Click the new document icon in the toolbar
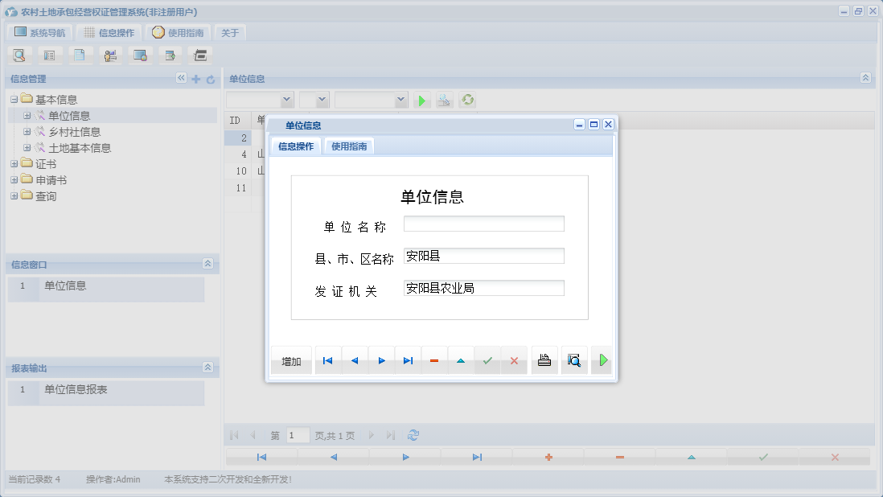The width and height of the screenshot is (883, 497). pyautogui.click(x=80, y=55)
